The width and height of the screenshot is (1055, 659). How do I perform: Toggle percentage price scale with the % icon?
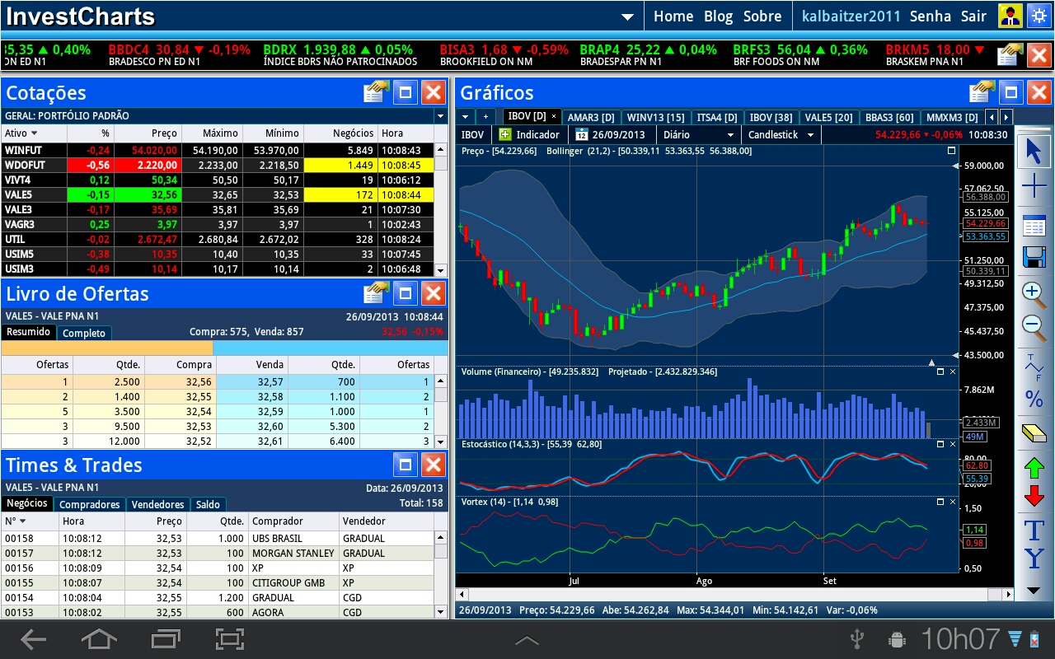[1034, 400]
